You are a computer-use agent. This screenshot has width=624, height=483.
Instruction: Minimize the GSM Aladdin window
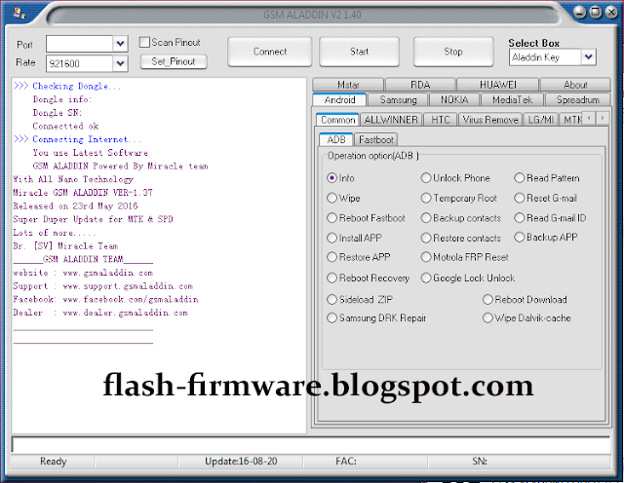click(x=580, y=13)
